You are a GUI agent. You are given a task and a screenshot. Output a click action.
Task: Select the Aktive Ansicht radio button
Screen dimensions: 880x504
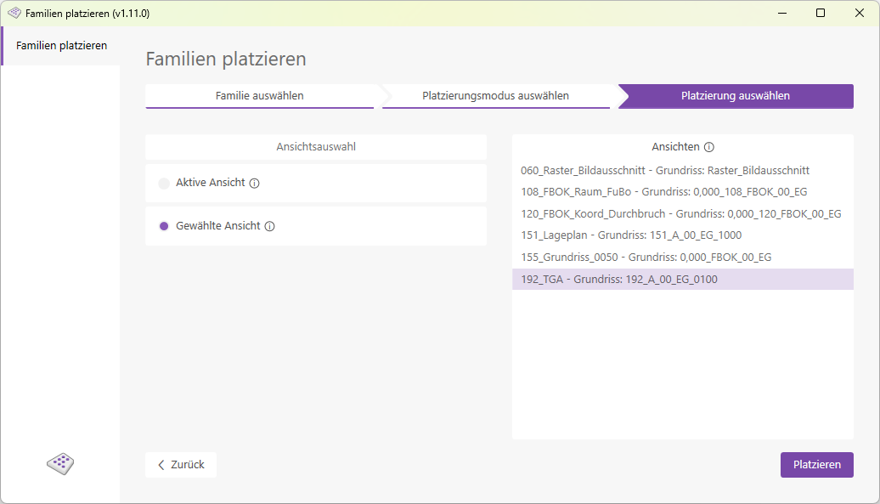[163, 181]
